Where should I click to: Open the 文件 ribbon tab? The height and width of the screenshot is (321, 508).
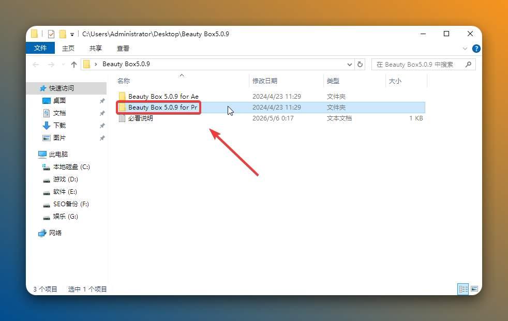tap(40, 48)
